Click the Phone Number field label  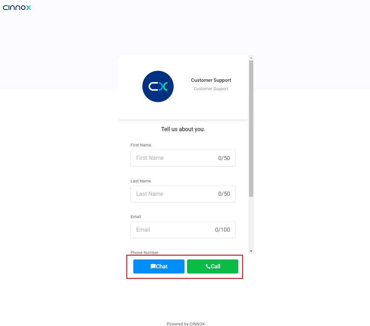144,252
